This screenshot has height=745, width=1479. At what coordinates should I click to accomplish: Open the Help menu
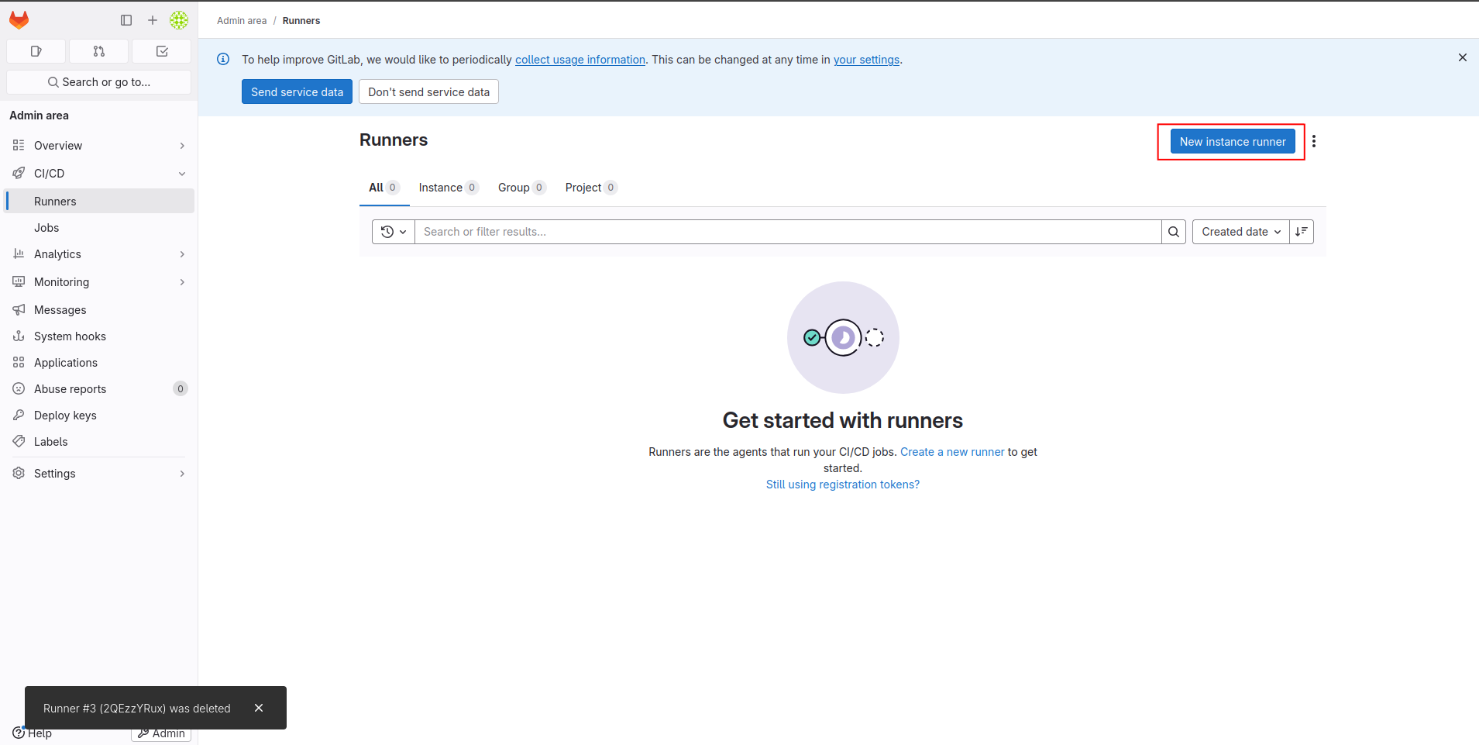(32, 733)
